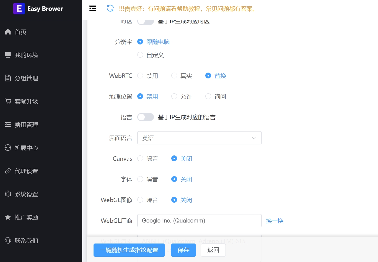Open the 界面语言 language dropdown
378x262 pixels.
(199, 138)
